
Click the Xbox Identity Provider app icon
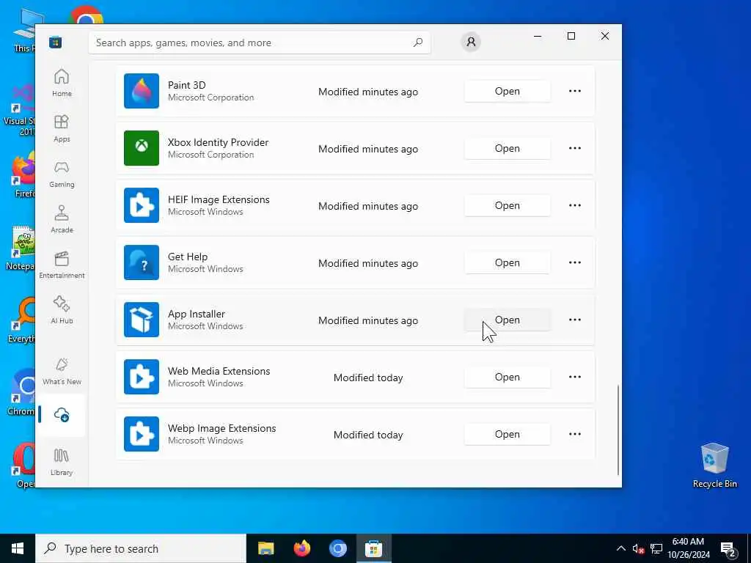pyautogui.click(x=142, y=148)
